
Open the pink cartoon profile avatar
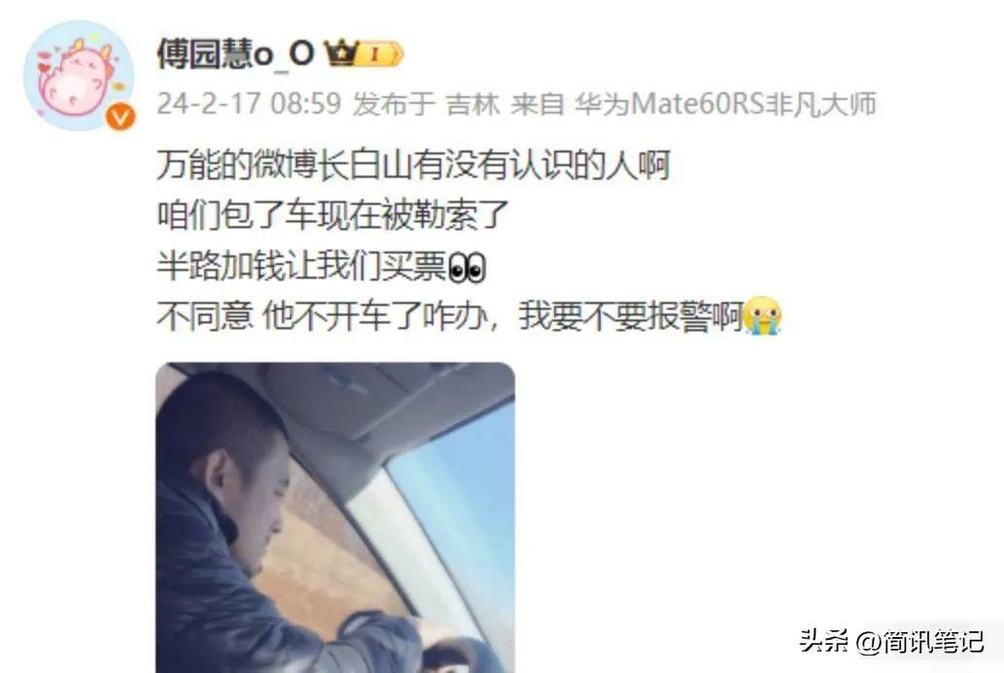(79, 76)
